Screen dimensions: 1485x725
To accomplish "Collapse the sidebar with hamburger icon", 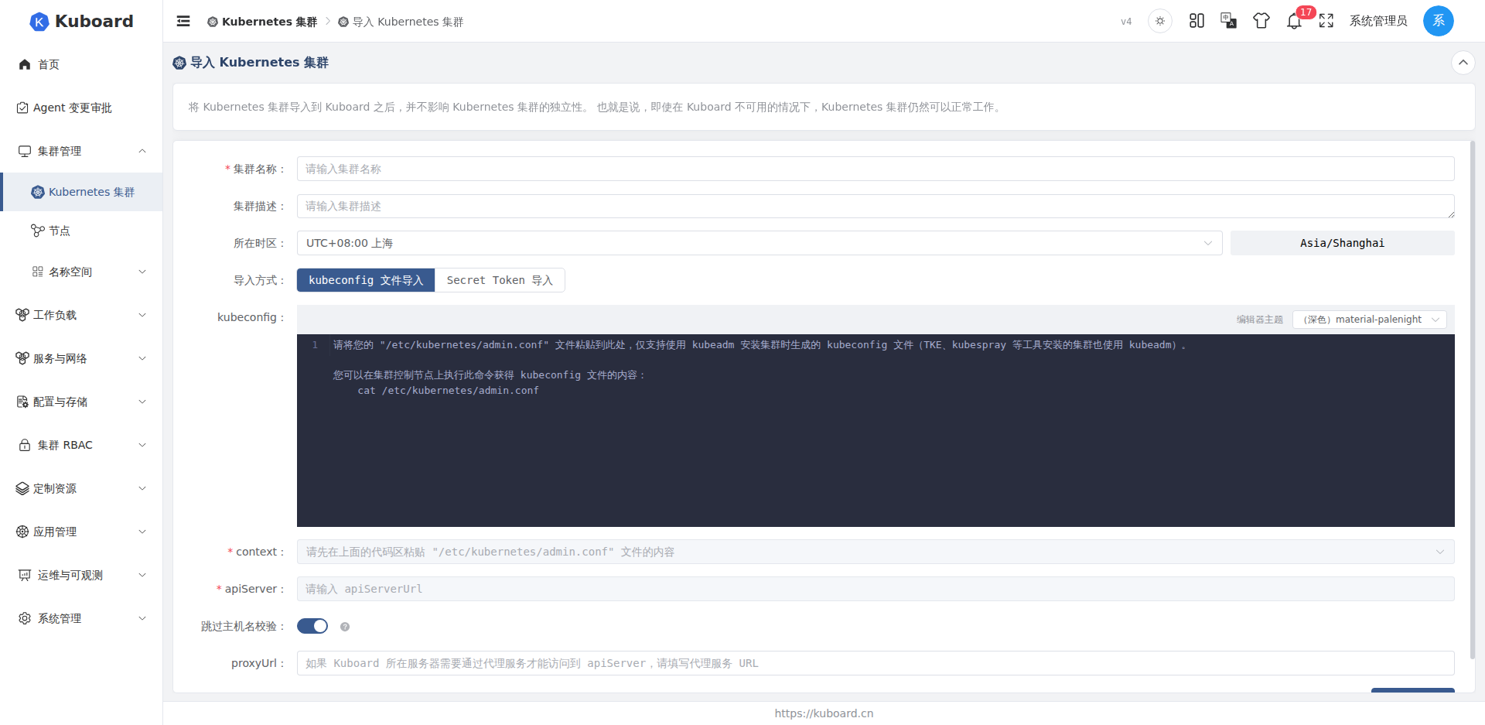I will point(183,21).
